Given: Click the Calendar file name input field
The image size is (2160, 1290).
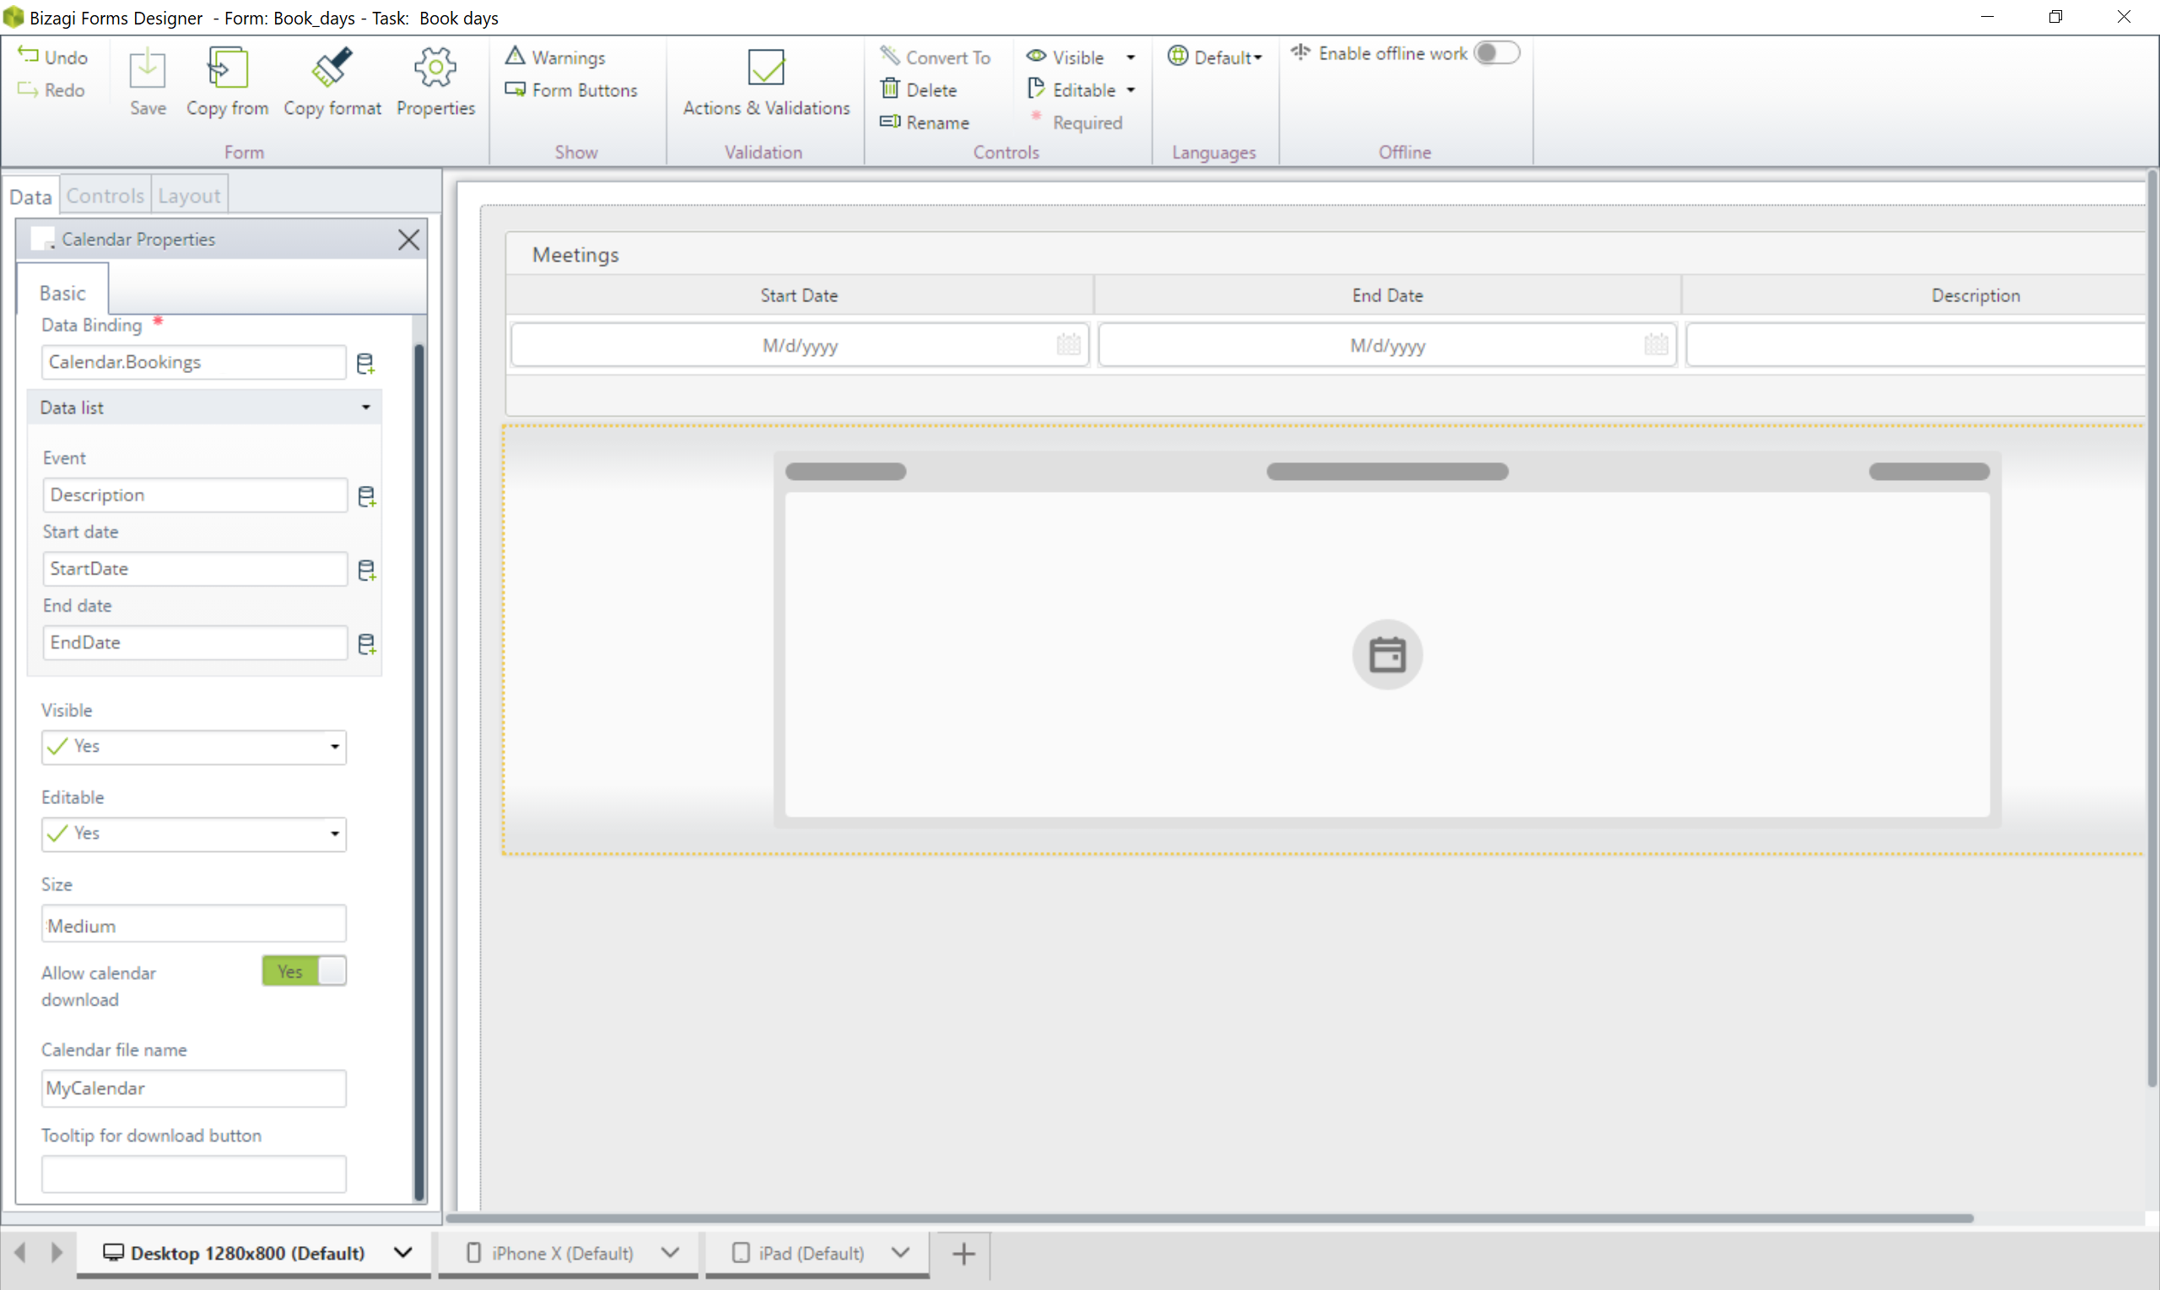Looking at the screenshot, I should pos(193,1088).
